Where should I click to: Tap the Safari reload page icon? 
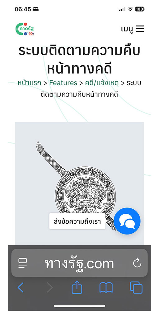137,263
